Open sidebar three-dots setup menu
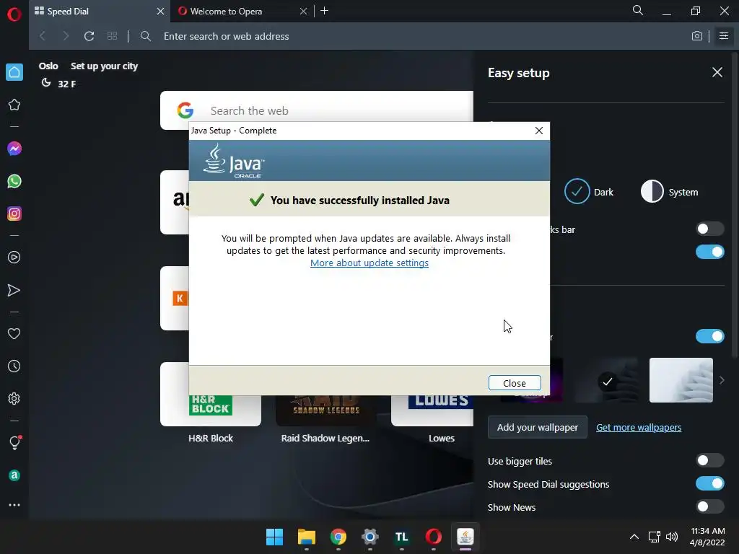This screenshot has width=739, height=554. tap(14, 505)
